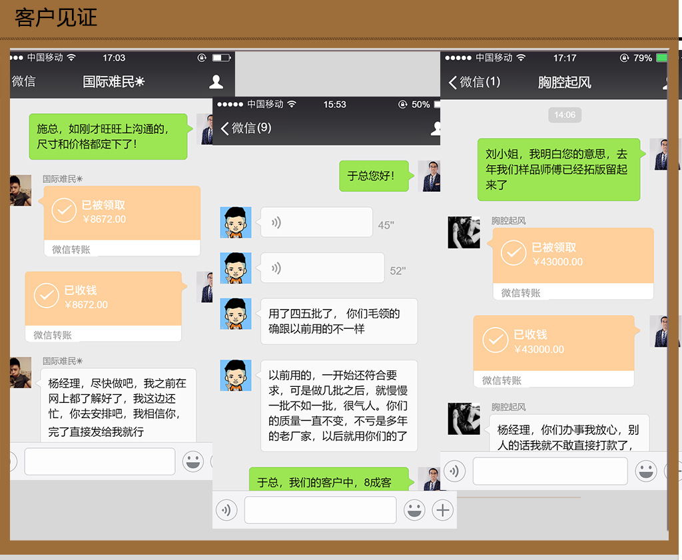Switch to voice input in right chat
Screen dimensions: 682x560
click(454, 471)
